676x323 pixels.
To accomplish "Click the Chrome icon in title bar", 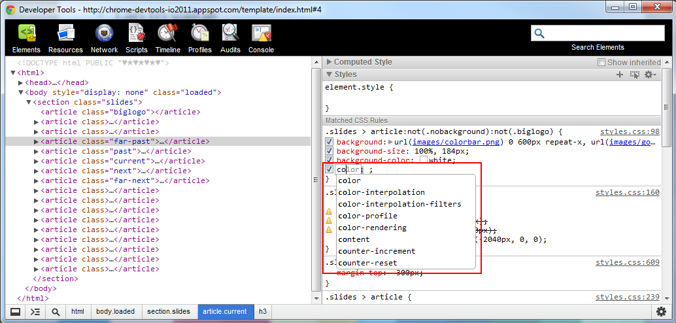I will click(10, 8).
